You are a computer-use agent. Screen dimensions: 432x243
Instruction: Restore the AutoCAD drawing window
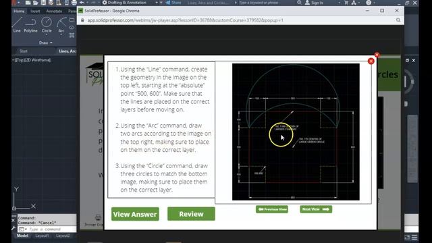point(407,60)
